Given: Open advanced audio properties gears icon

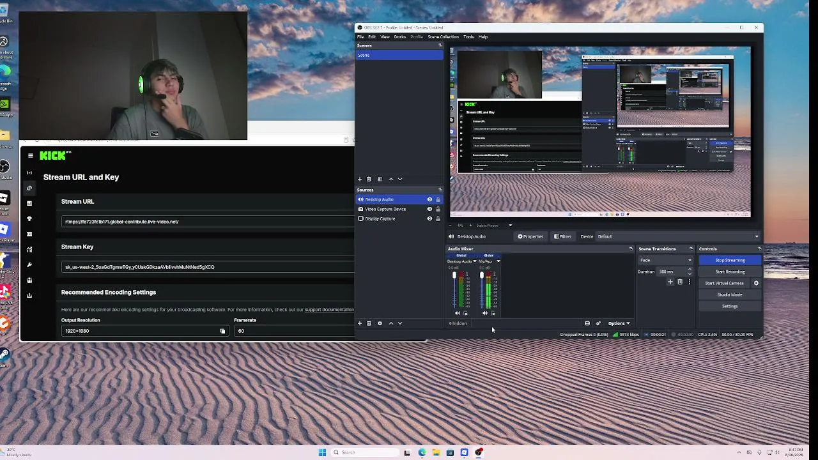Looking at the screenshot, I should pyautogui.click(x=598, y=323).
